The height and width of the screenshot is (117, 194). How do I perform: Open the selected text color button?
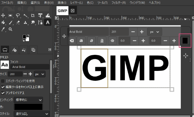185,41
